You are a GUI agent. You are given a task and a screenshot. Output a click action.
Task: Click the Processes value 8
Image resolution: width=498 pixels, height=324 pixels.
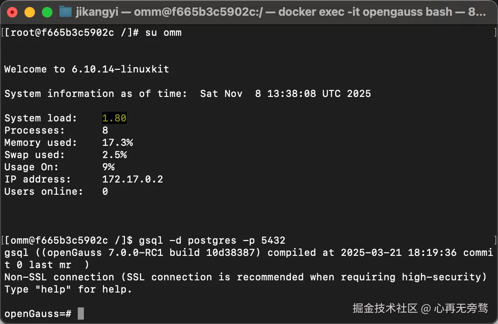[x=105, y=130]
